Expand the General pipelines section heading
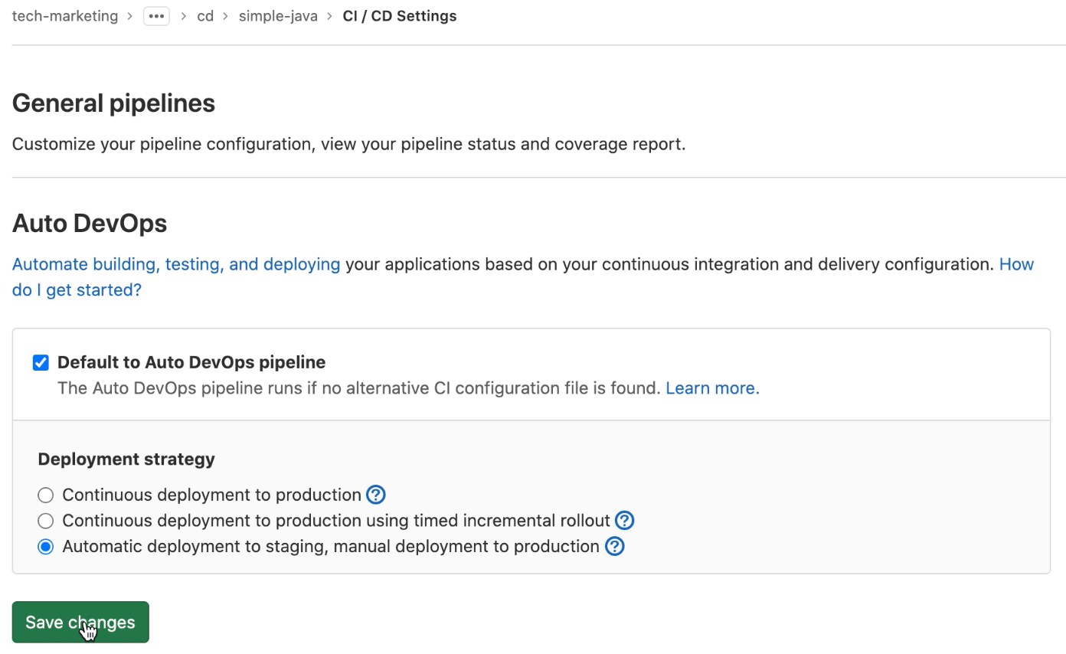This screenshot has width=1066, height=654. [x=113, y=103]
